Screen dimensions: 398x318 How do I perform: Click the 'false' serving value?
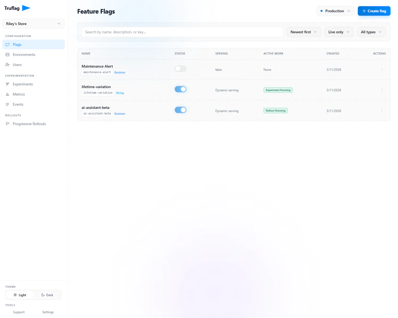pyautogui.click(x=218, y=70)
